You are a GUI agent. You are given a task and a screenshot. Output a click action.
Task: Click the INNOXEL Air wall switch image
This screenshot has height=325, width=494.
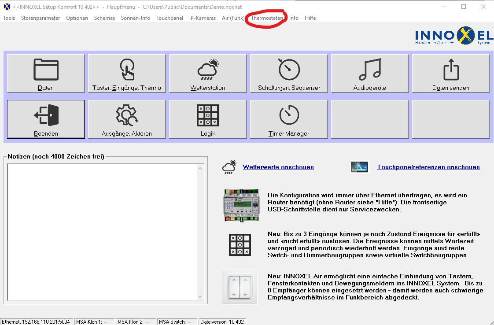[x=240, y=287]
